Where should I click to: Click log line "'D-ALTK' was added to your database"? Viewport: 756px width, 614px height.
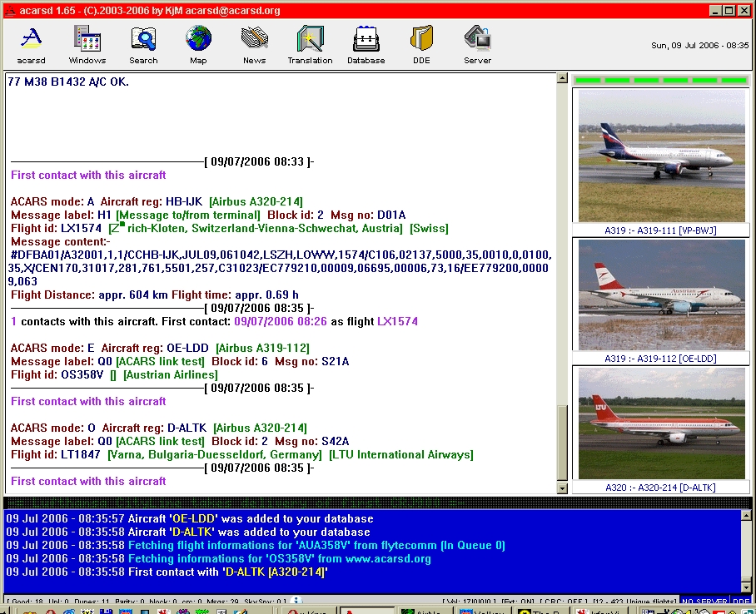point(188,532)
